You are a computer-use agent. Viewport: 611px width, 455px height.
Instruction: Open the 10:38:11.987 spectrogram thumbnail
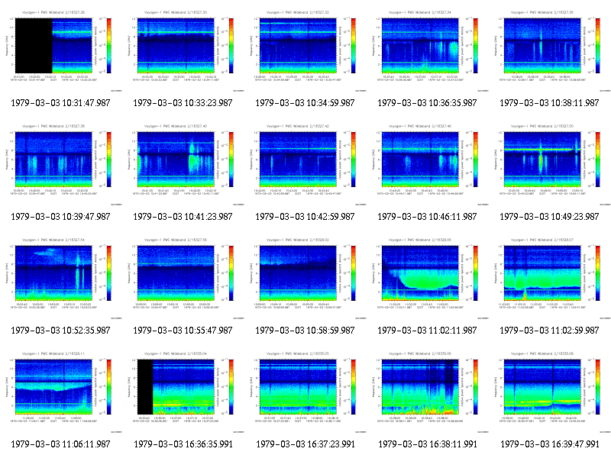coord(550,50)
